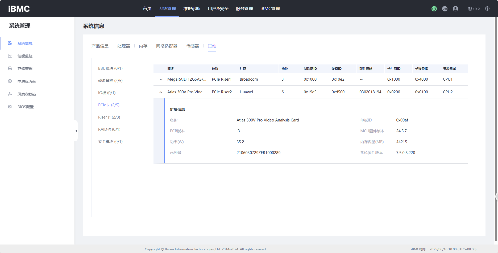The width and height of the screenshot is (498, 253).
Task: Click the 电源&功率 sidebar icon
Action: pyautogui.click(x=10, y=81)
